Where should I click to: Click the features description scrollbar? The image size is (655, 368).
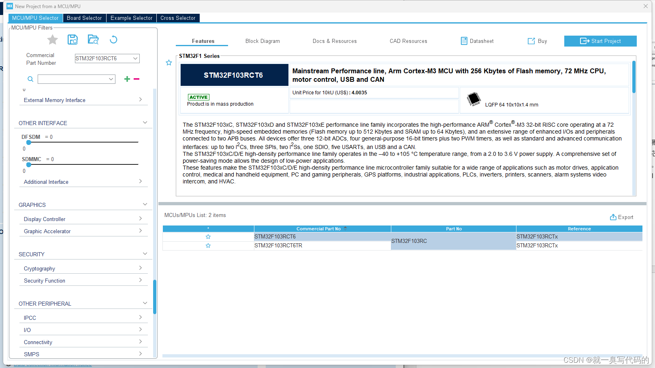(634, 77)
